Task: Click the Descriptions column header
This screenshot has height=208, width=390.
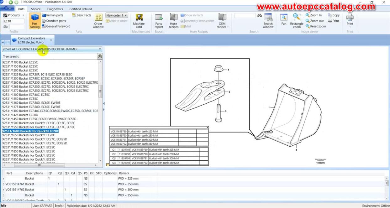Action: click(x=34, y=173)
